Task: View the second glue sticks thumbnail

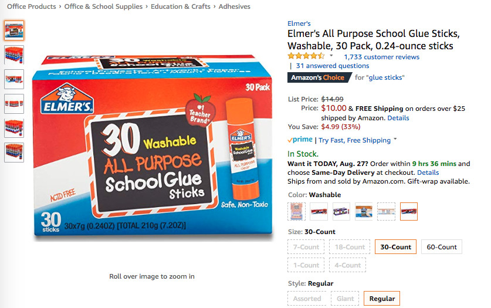Action: (14, 55)
